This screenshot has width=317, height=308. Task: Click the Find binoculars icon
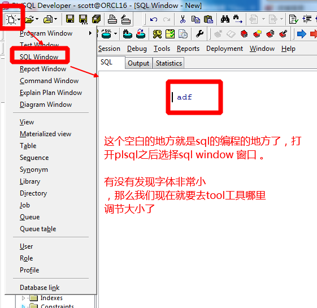(x=225, y=19)
